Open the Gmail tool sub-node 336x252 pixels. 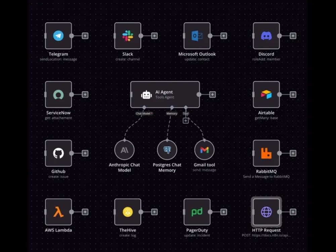pyautogui.click(x=204, y=150)
